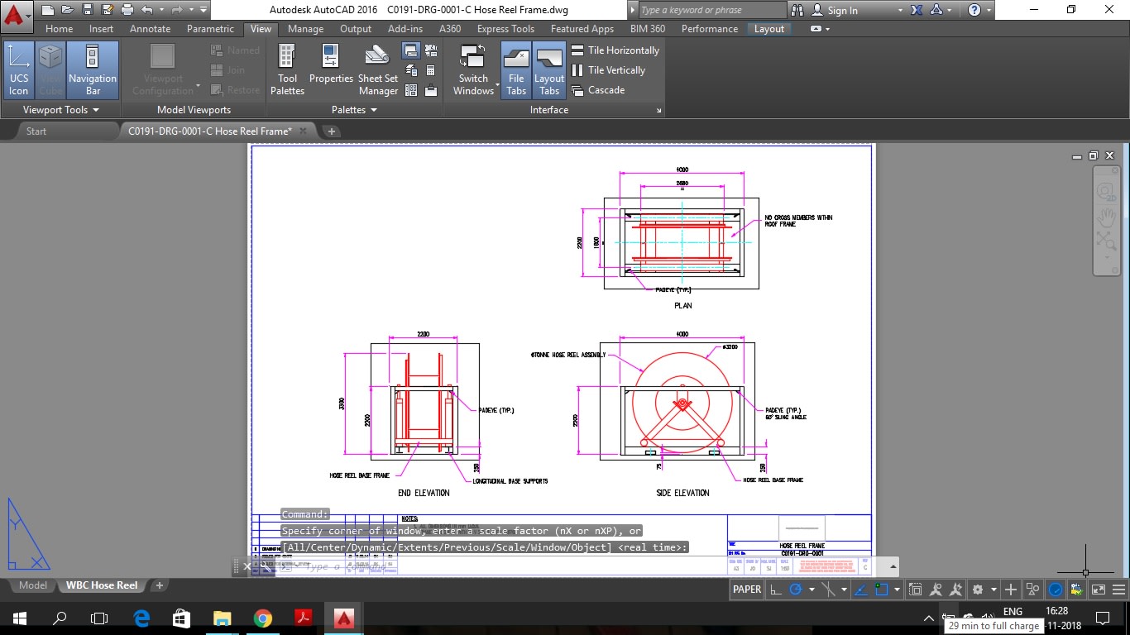This screenshot has height=635, width=1130.
Task: Select Zoom Extents on the navigation bar
Action: click(1106, 237)
